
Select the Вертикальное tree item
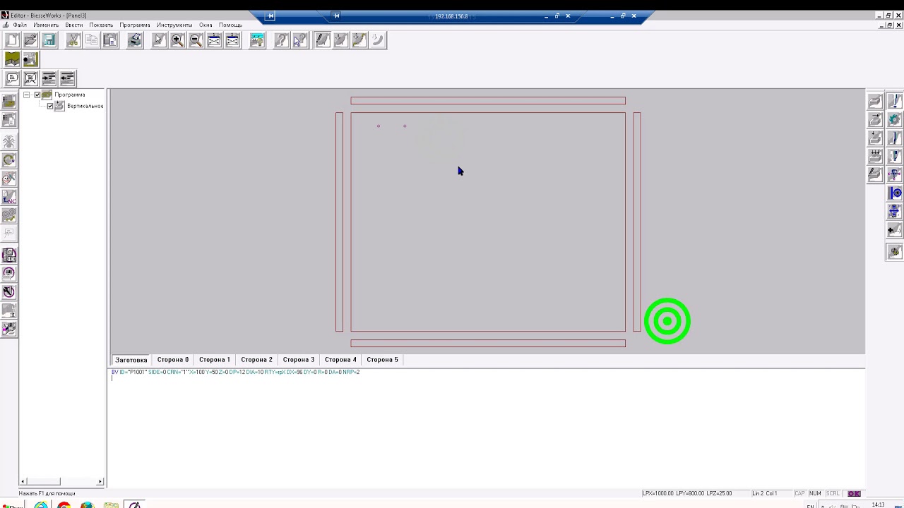coord(85,106)
